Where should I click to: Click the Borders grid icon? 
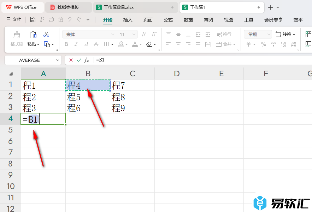coord(106,44)
